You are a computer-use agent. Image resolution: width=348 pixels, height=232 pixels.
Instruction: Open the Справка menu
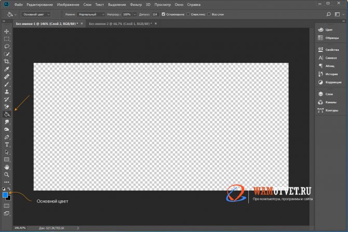194,5
